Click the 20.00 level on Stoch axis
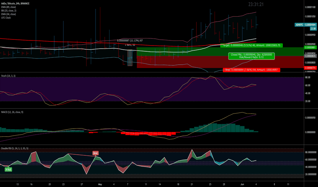This screenshot has width=318, height=187. pyautogui.click(x=308, y=101)
